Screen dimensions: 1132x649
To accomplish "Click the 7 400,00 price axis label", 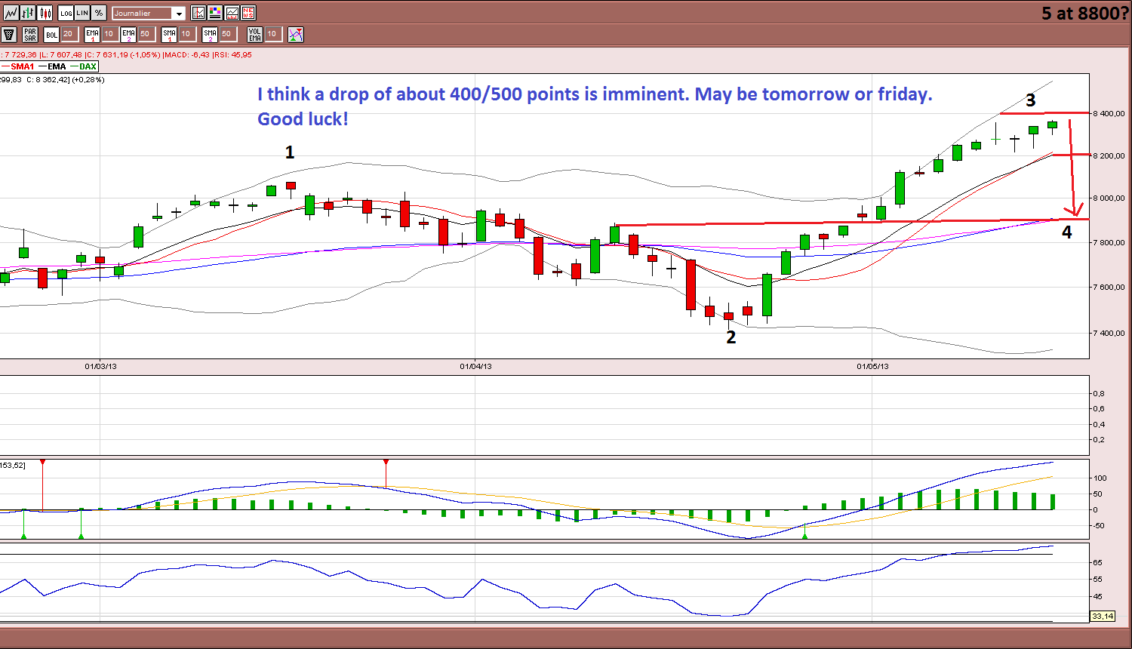I will (x=1109, y=333).
